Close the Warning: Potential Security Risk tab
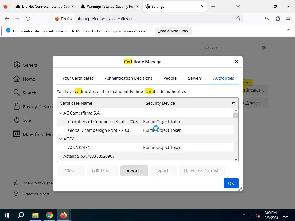This screenshot has width=295, height=221. (x=137, y=6)
